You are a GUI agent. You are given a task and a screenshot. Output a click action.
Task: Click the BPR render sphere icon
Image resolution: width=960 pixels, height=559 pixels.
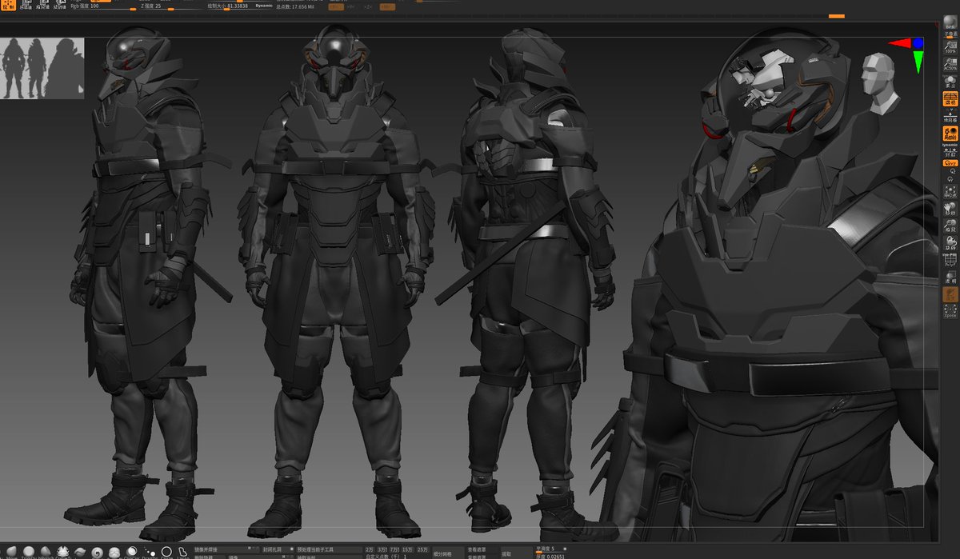[x=950, y=20]
